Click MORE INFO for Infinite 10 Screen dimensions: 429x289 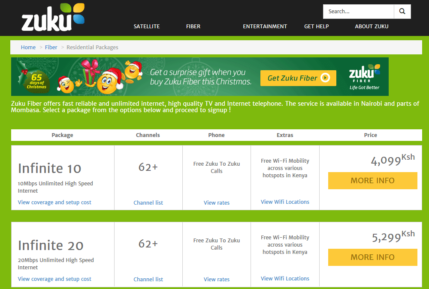[373, 181]
